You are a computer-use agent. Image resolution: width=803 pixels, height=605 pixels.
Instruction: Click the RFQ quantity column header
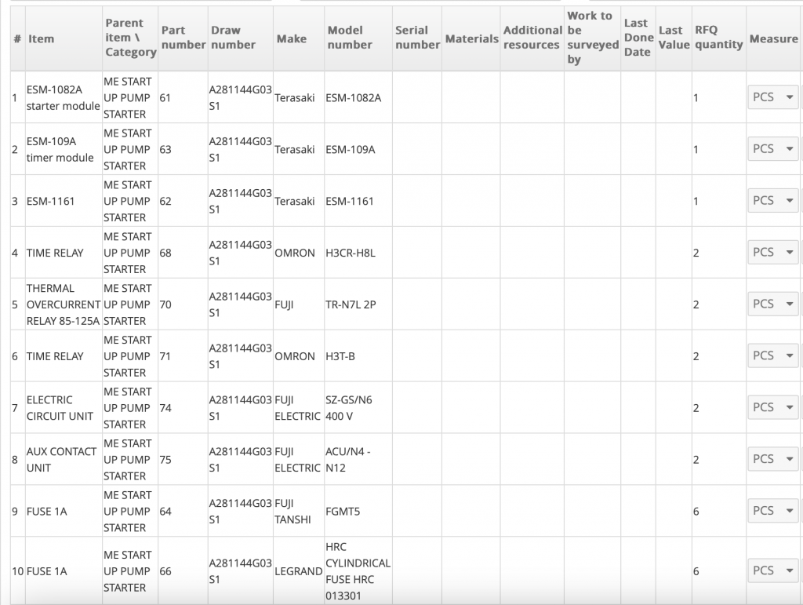(x=718, y=38)
